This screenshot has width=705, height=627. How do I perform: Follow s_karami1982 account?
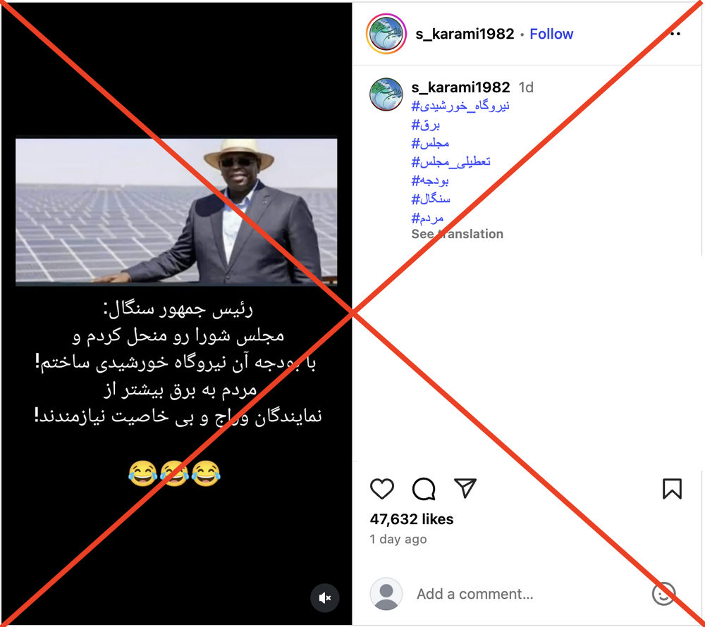(x=551, y=34)
